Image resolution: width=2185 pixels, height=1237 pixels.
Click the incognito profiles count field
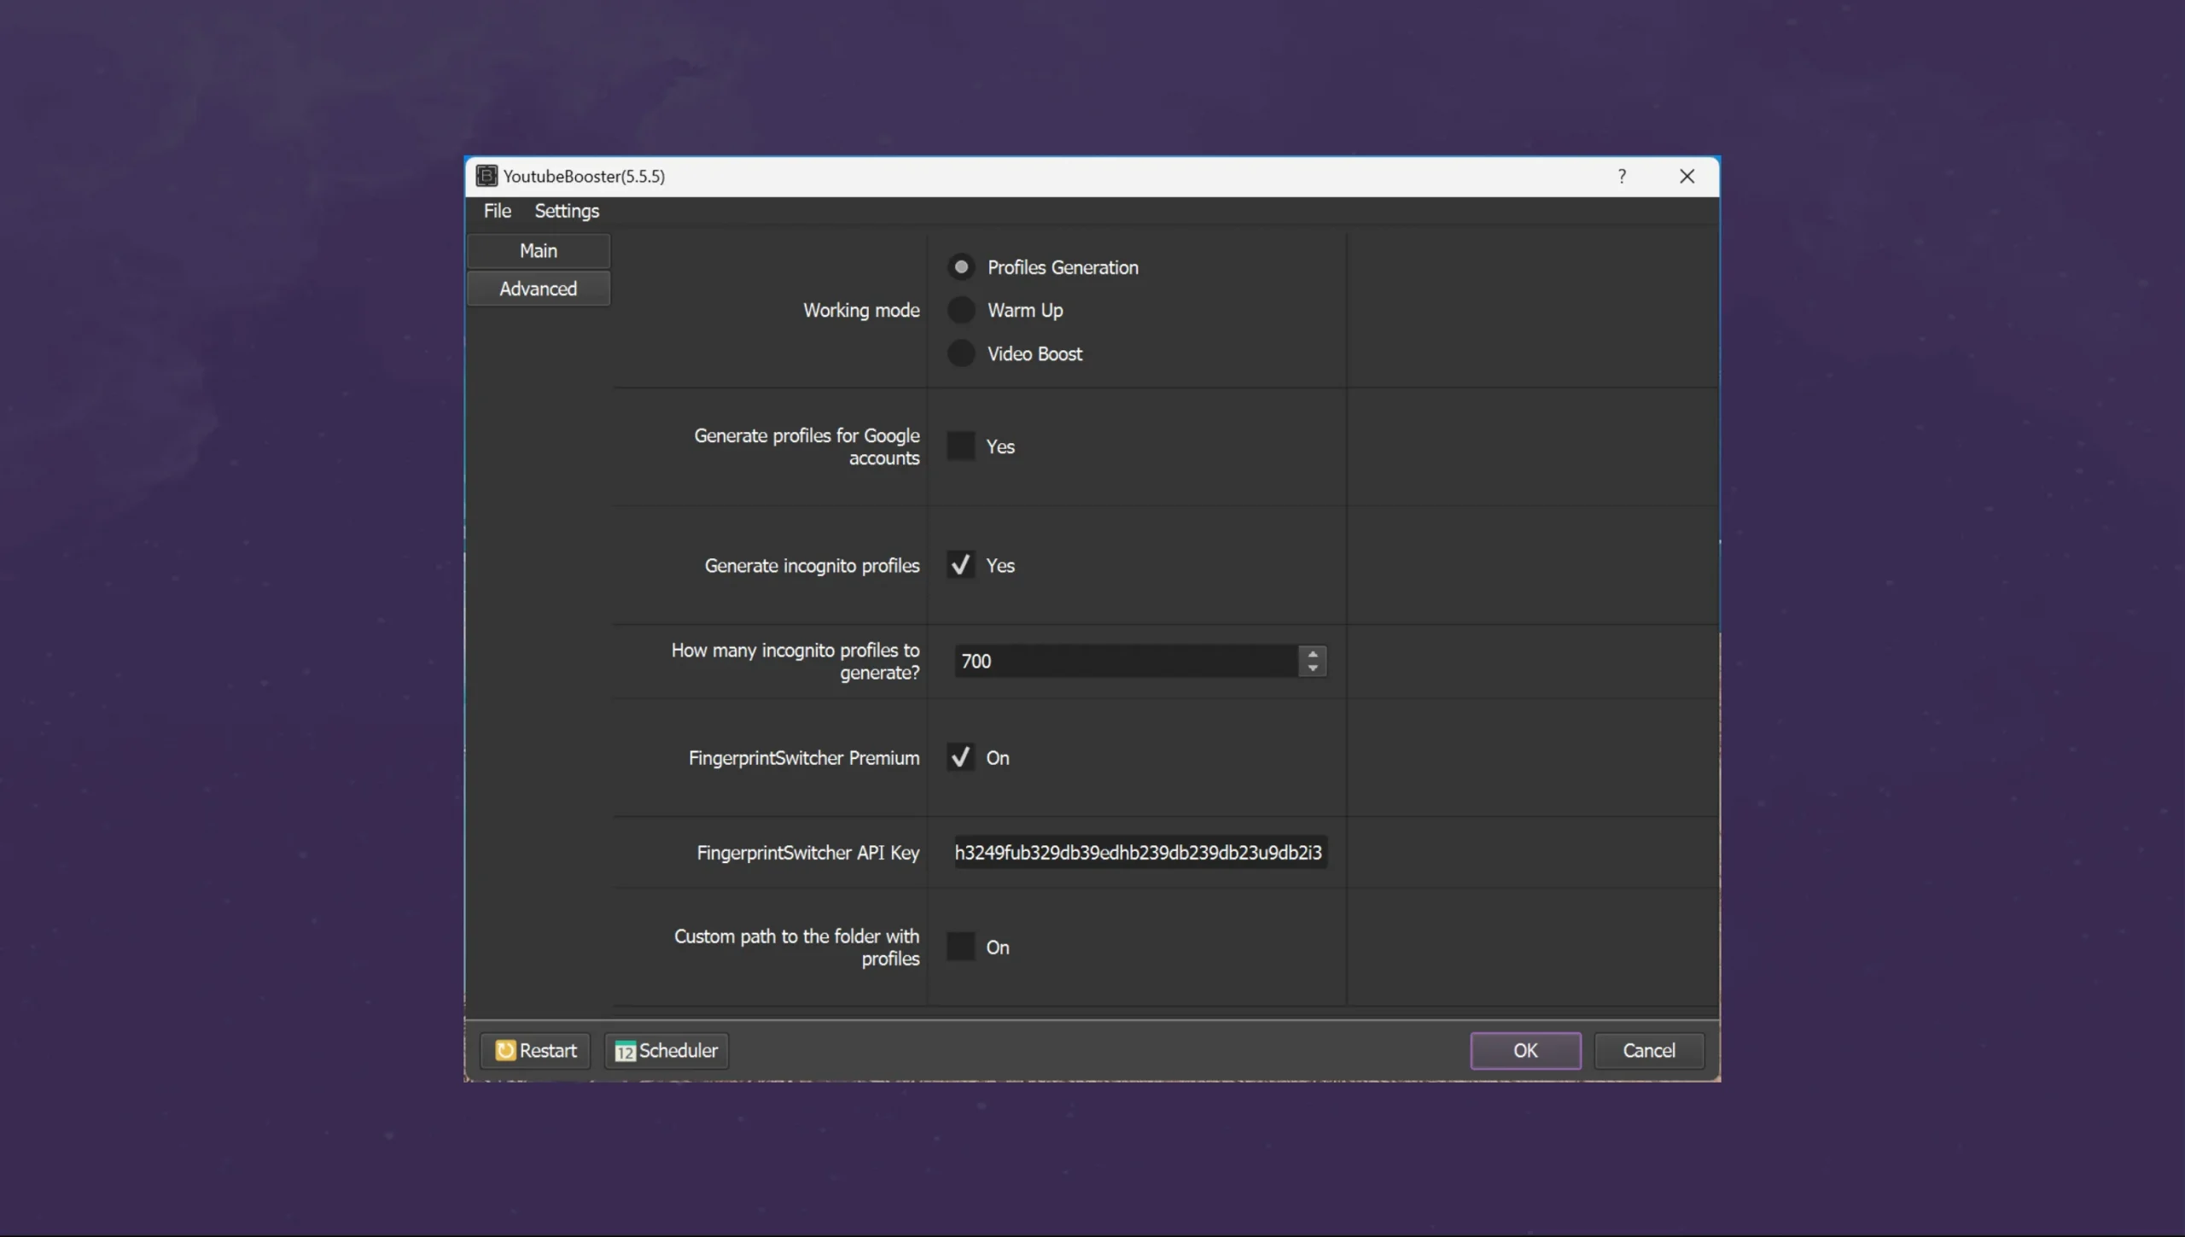point(1126,661)
